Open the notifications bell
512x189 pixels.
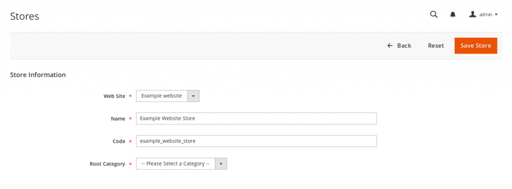click(452, 14)
